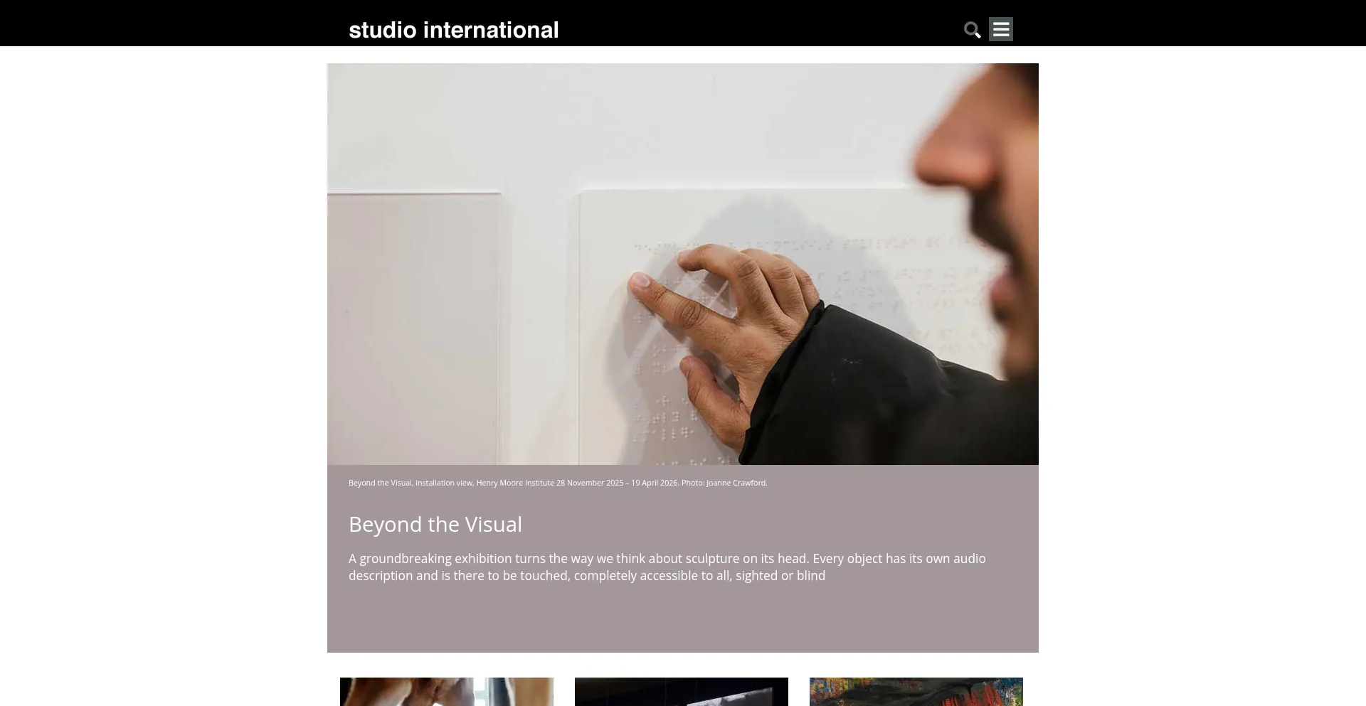This screenshot has height=706, width=1366.
Task: Open the Henry Moore Institute photo caption credit
Action: click(557, 482)
